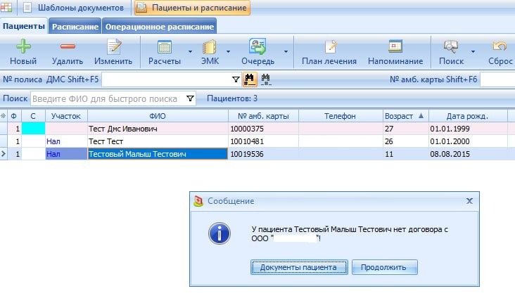Select patient Тест Тест

point(106,141)
